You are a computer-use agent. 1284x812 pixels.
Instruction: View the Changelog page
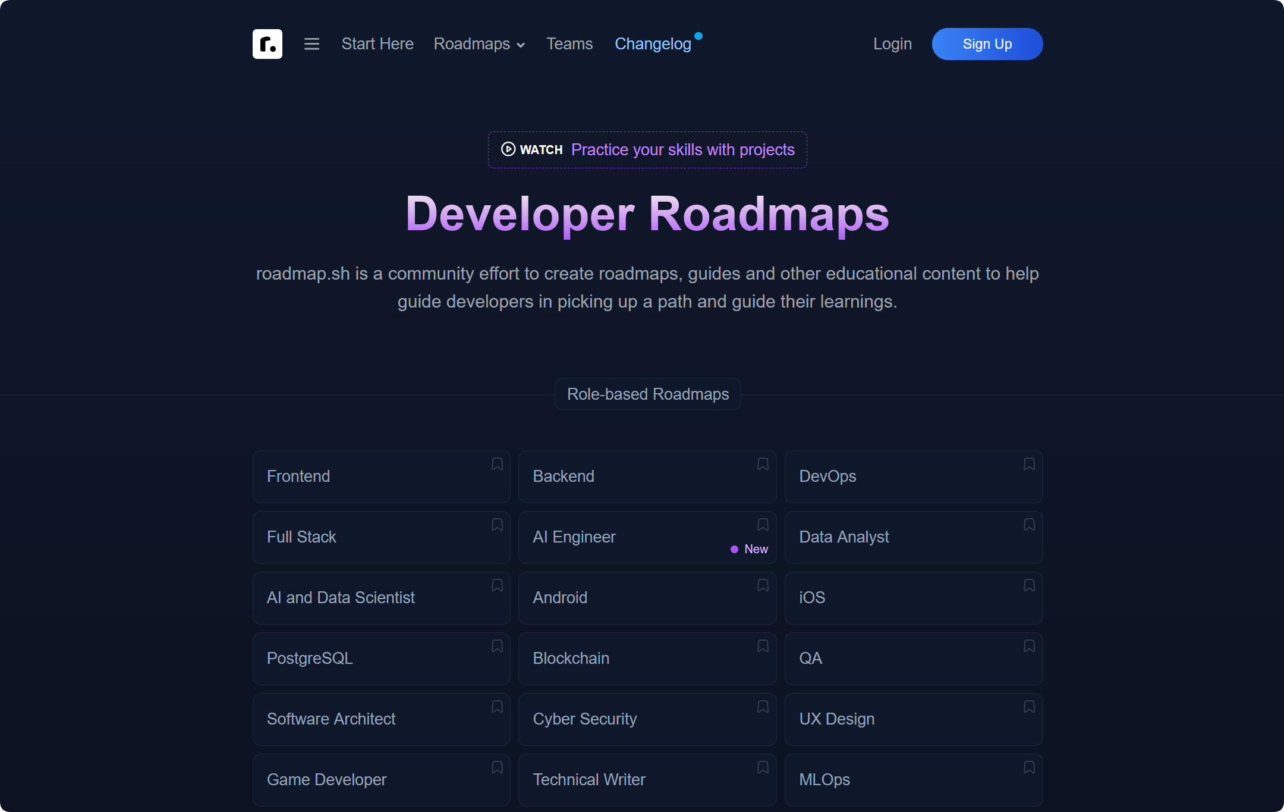pos(653,44)
